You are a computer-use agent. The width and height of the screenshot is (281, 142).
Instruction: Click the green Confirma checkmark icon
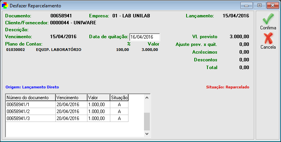click(x=268, y=19)
